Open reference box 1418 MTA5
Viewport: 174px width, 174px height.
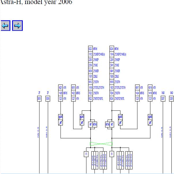[x=150, y=93]
